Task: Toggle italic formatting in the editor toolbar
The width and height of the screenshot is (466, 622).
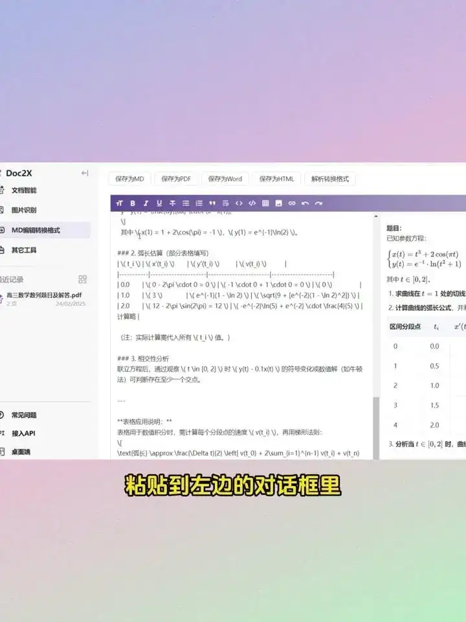Action: 146,203
